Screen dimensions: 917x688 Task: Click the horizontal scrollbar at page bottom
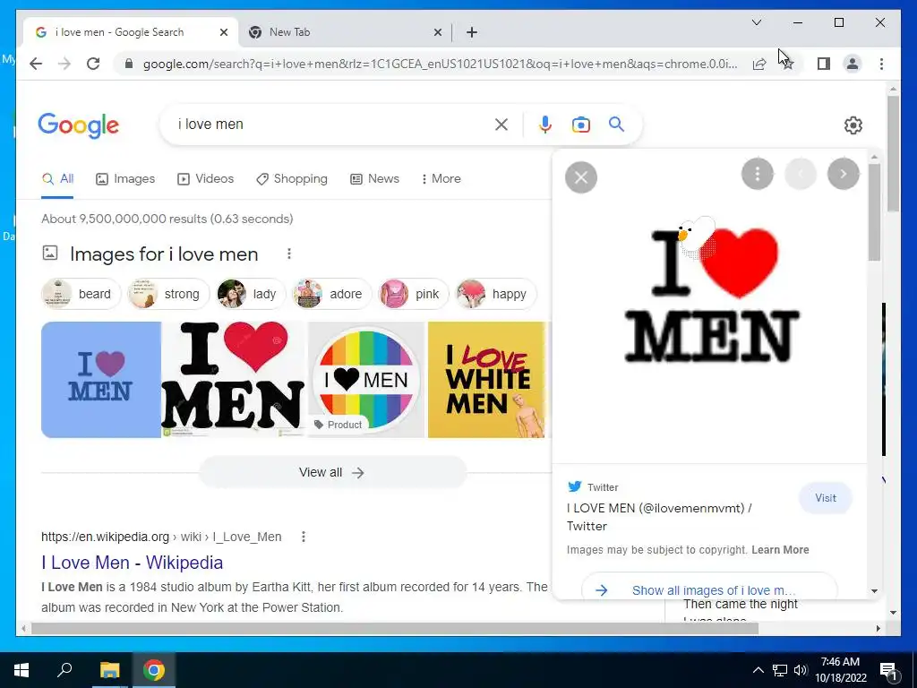[x=395, y=629]
